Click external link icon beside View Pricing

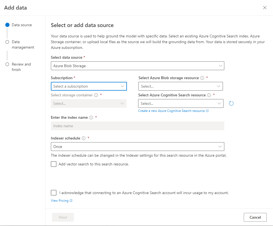click(71, 201)
